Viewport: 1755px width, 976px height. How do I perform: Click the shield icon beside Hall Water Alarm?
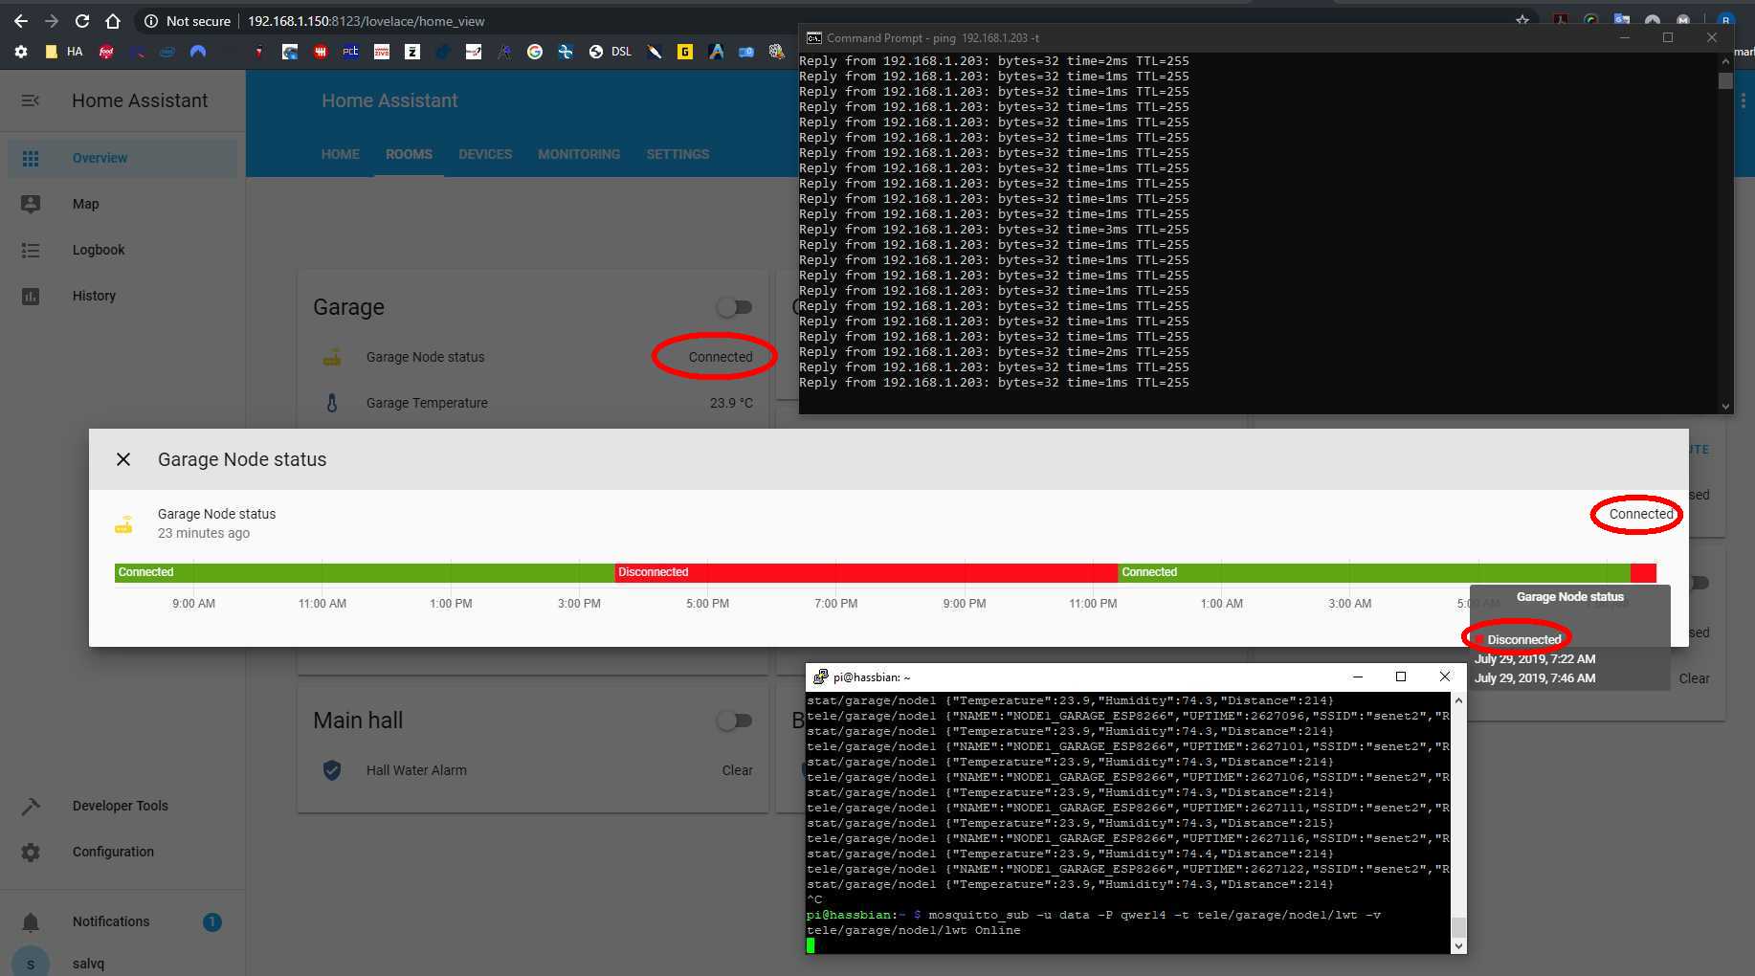coord(332,769)
